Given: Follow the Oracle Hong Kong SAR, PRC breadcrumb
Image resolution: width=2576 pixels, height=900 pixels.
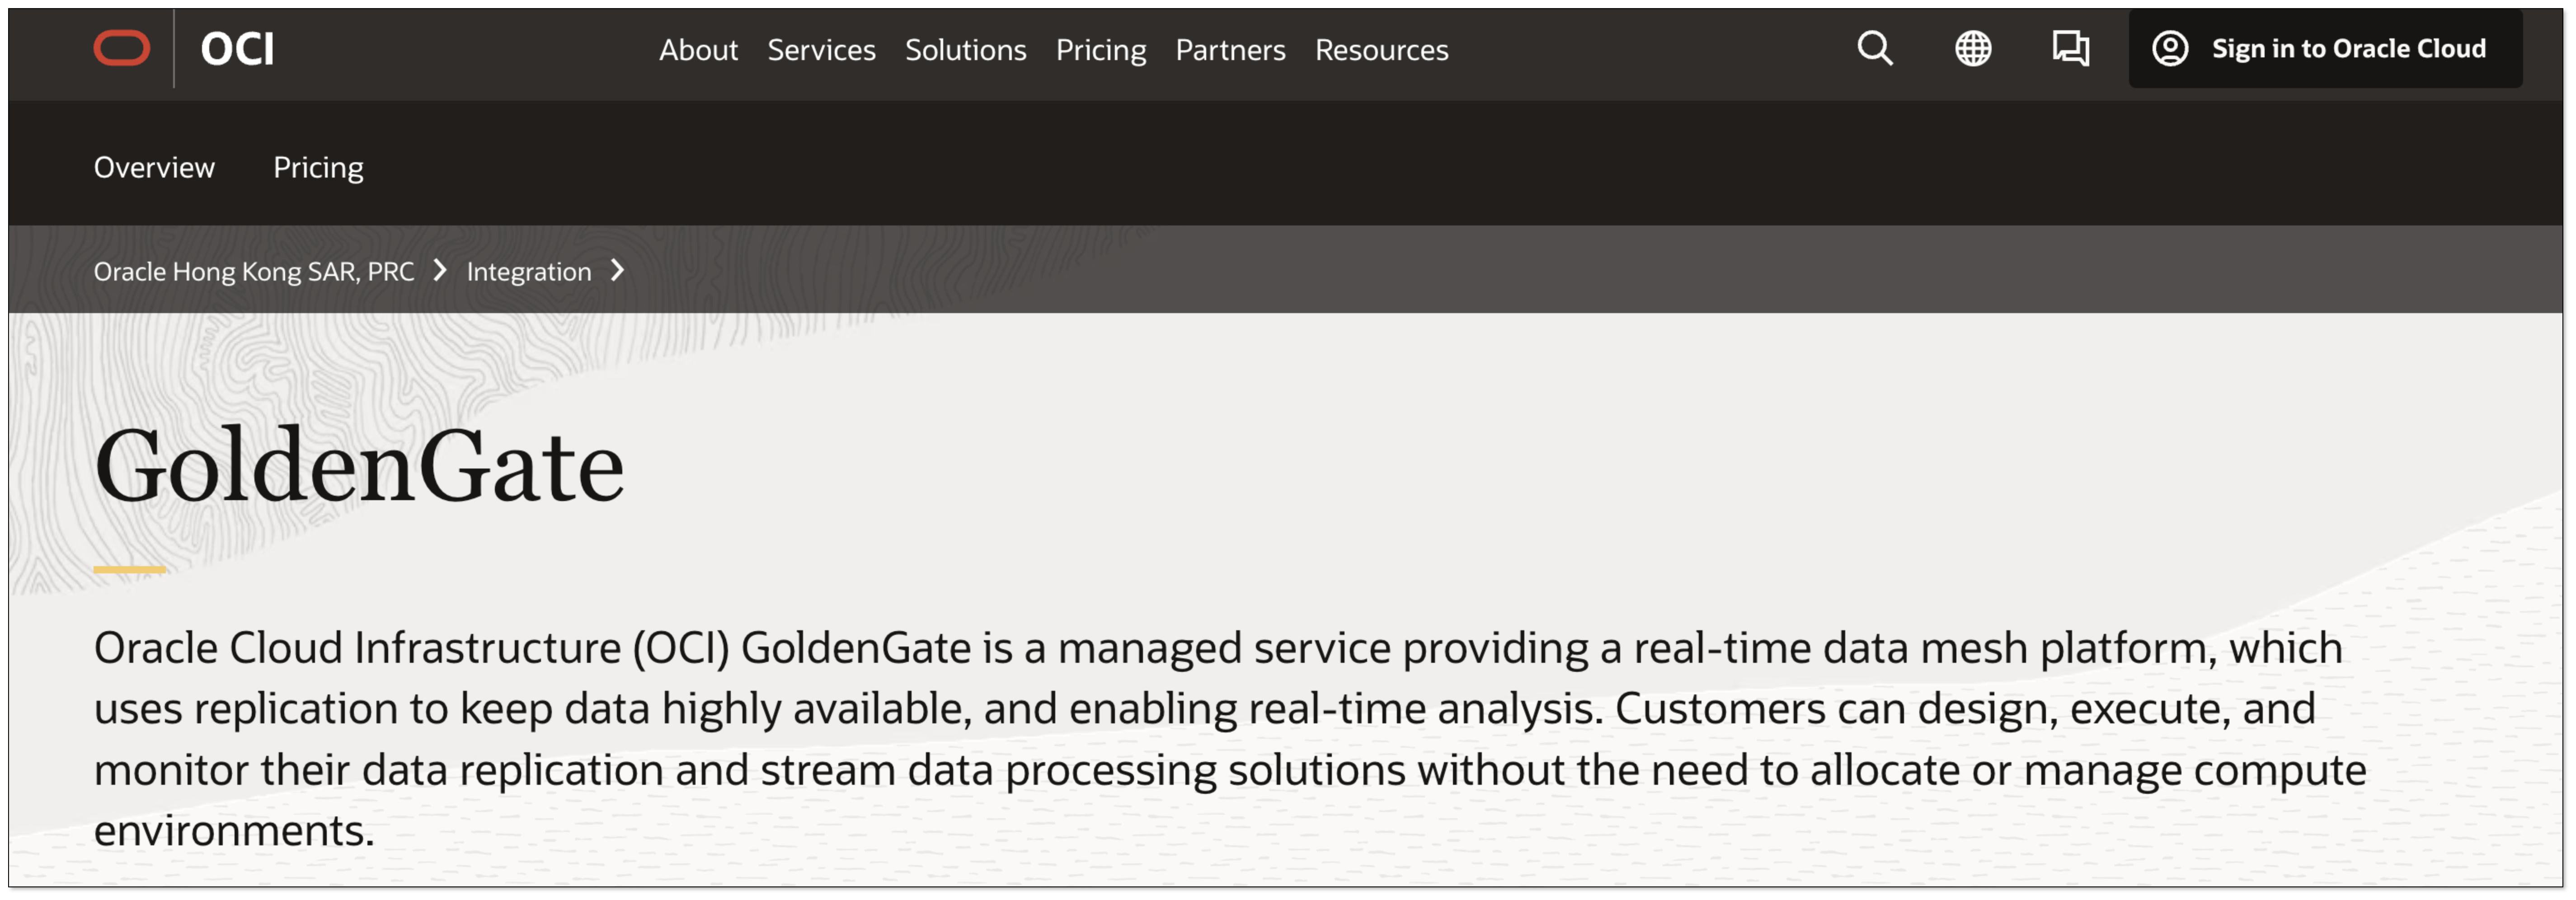Looking at the screenshot, I should (x=253, y=271).
